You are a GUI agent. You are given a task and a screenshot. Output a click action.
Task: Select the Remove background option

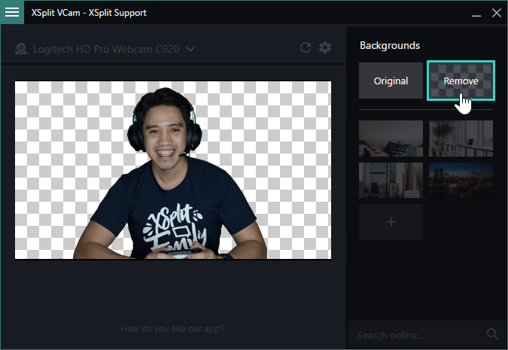(x=461, y=81)
